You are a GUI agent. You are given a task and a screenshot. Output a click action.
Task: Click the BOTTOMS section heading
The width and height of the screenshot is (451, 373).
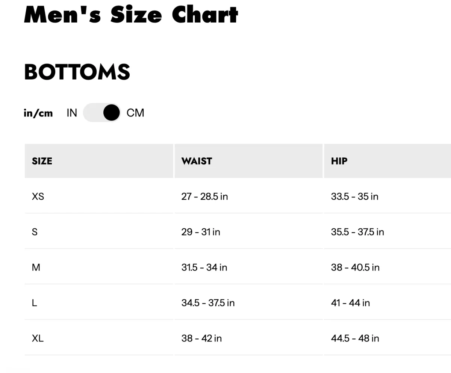[x=77, y=72]
